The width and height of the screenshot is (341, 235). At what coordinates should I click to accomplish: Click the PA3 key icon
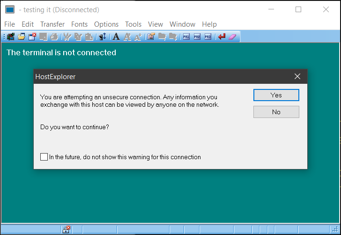(208, 37)
